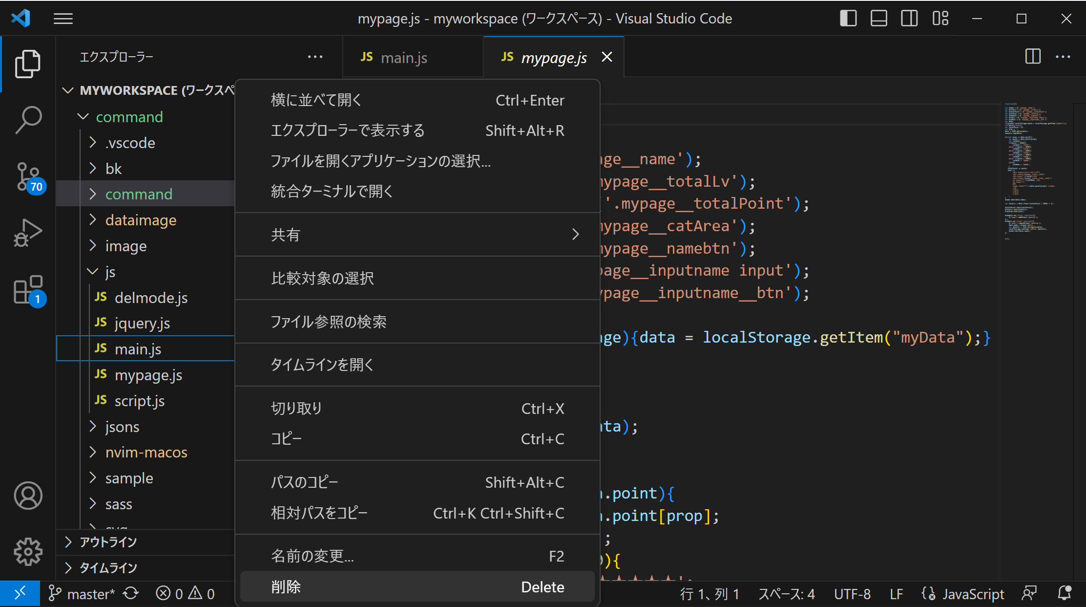Image resolution: width=1086 pixels, height=607 pixels.
Task: Choose 名前の変更 menu item
Action: pos(418,556)
